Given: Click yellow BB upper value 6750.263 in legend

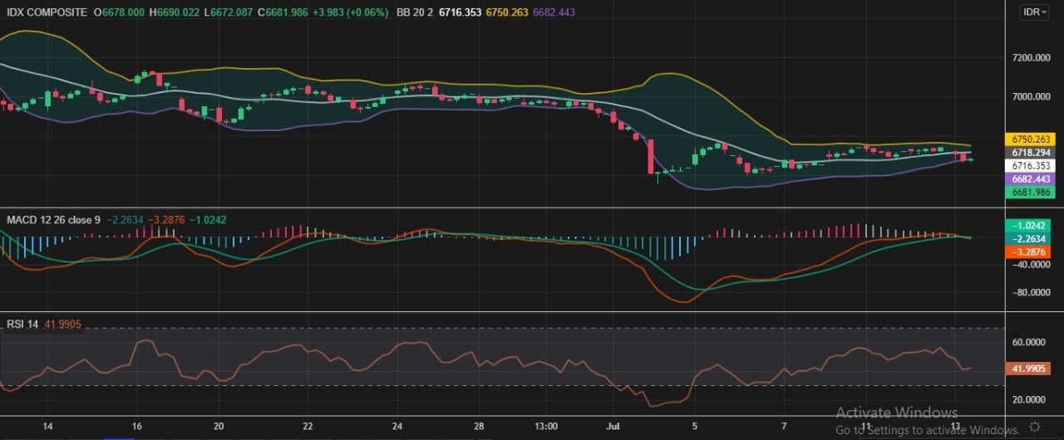Looking at the screenshot, I should point(506,12).
